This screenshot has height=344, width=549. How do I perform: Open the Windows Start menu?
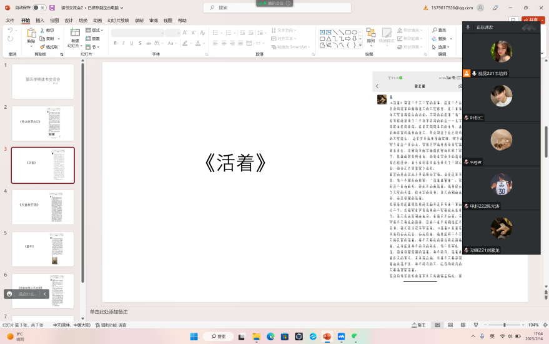click(x=194, y=336)
